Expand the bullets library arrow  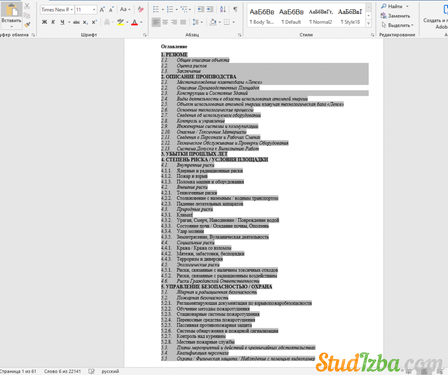(x=163, y=9)
